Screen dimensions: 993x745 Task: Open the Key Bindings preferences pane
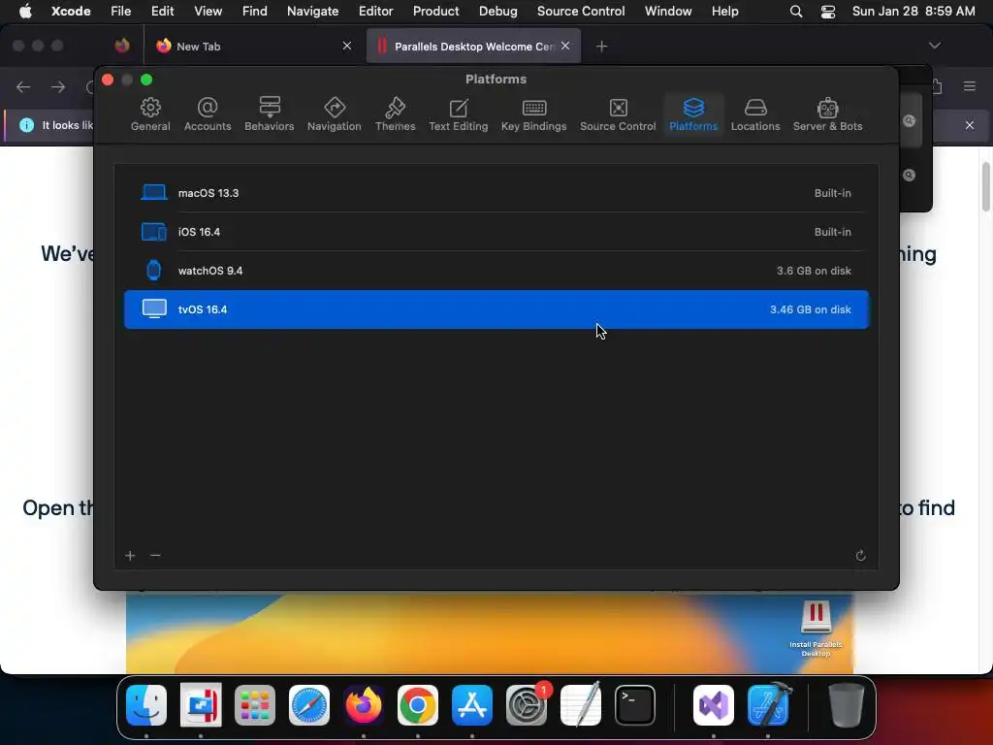[x=534, y=114]
